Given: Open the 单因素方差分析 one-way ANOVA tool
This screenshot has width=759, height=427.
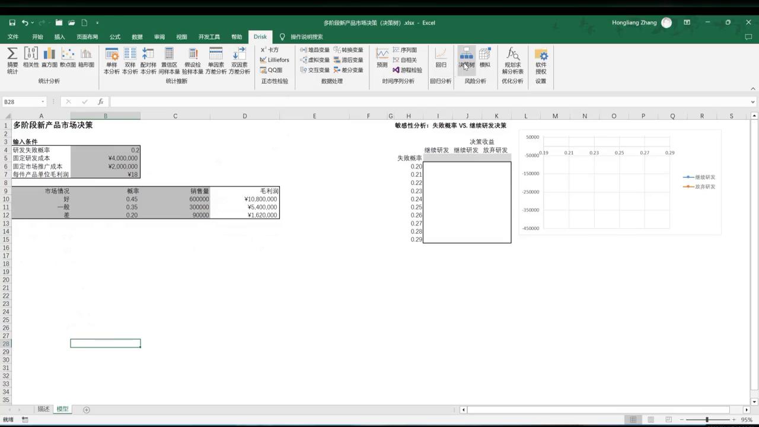Looking at the screenshot, I should point(216,60).
